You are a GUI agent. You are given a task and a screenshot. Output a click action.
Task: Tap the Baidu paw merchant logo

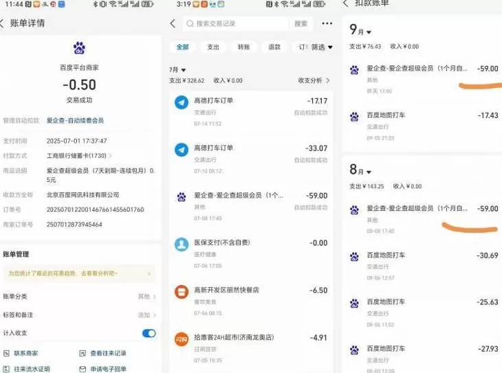coord(79,48)
